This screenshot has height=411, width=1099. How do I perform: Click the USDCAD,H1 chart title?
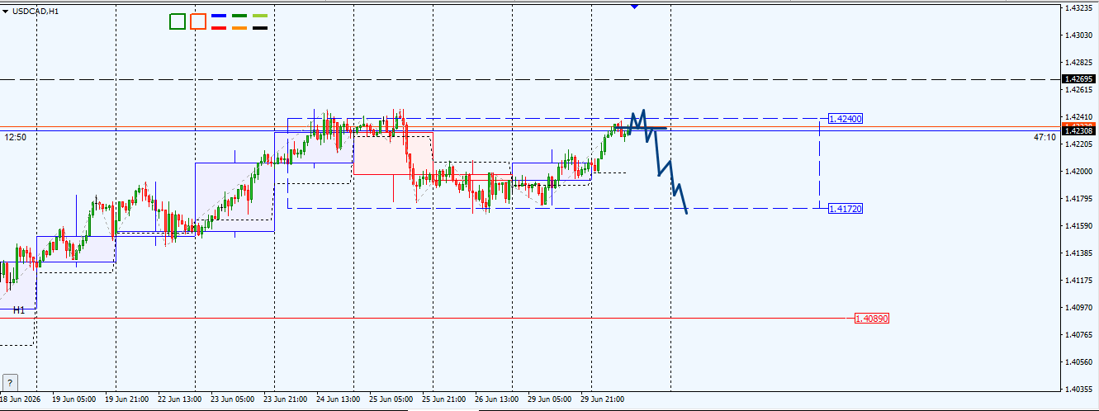click(36, 11)
